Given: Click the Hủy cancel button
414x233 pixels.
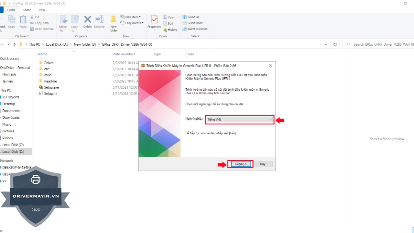Looking at the screenshot, I should pyautogui.click(x=262, y=164).
